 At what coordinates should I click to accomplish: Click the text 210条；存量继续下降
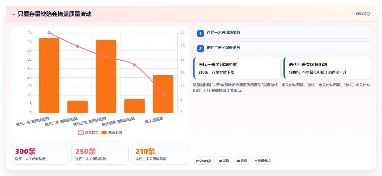coord(216,72)
